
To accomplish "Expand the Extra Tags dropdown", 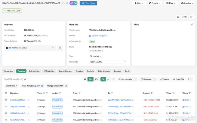I will pyautogui.click(x=100, y=56).
